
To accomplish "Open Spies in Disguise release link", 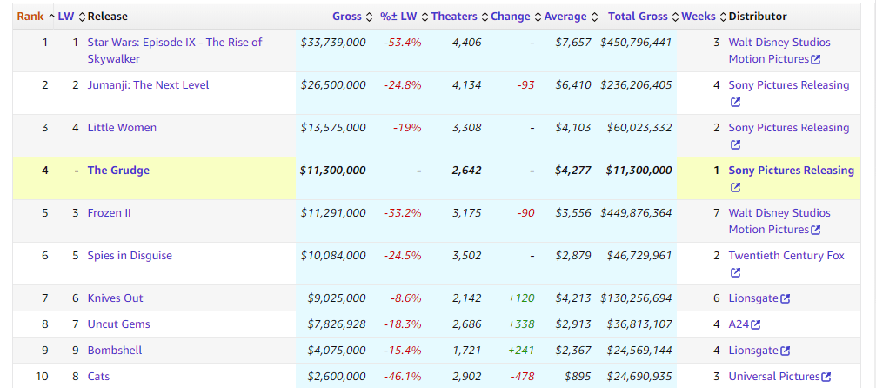I will pos(130,256).
